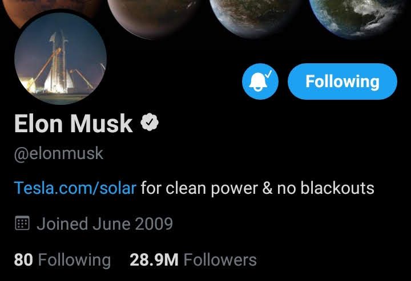
Task: Click the verified badge beside Elon Musk
Action: [x=150, y=123]
